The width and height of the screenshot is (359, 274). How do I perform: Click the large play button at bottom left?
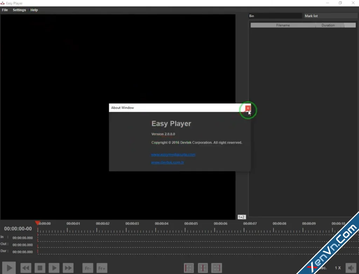tap(9, 268)
